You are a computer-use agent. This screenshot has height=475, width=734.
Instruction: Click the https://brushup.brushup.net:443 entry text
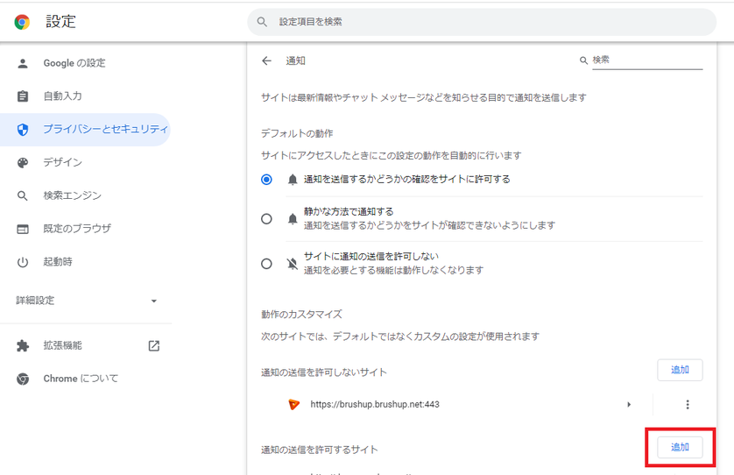click(x=375, y=404)
